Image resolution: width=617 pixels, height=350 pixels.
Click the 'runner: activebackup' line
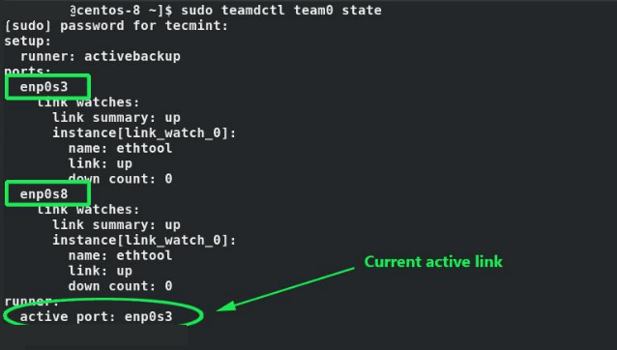pyautogui.click(x=101, y=56)
